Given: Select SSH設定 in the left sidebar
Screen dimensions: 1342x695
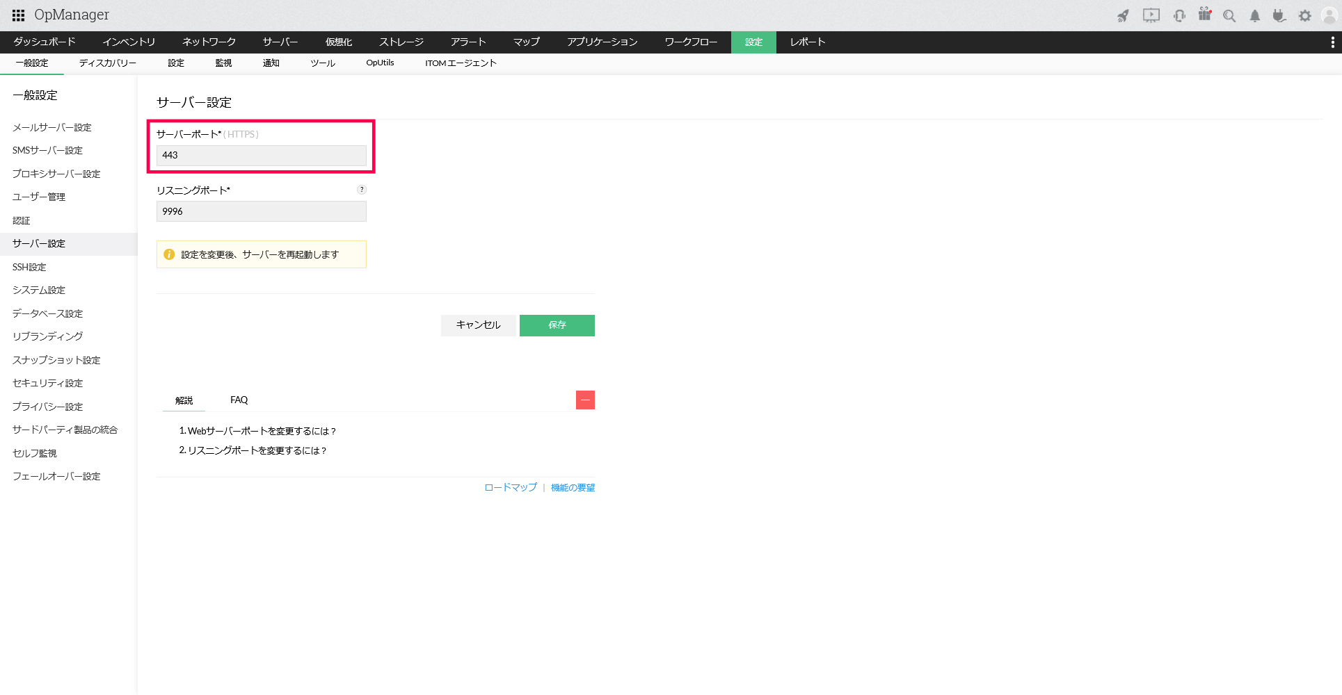Looking at the screenshot, I should [x=29, y=267].
